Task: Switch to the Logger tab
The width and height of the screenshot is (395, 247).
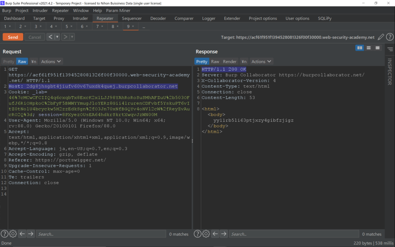Action: (209, 18)
